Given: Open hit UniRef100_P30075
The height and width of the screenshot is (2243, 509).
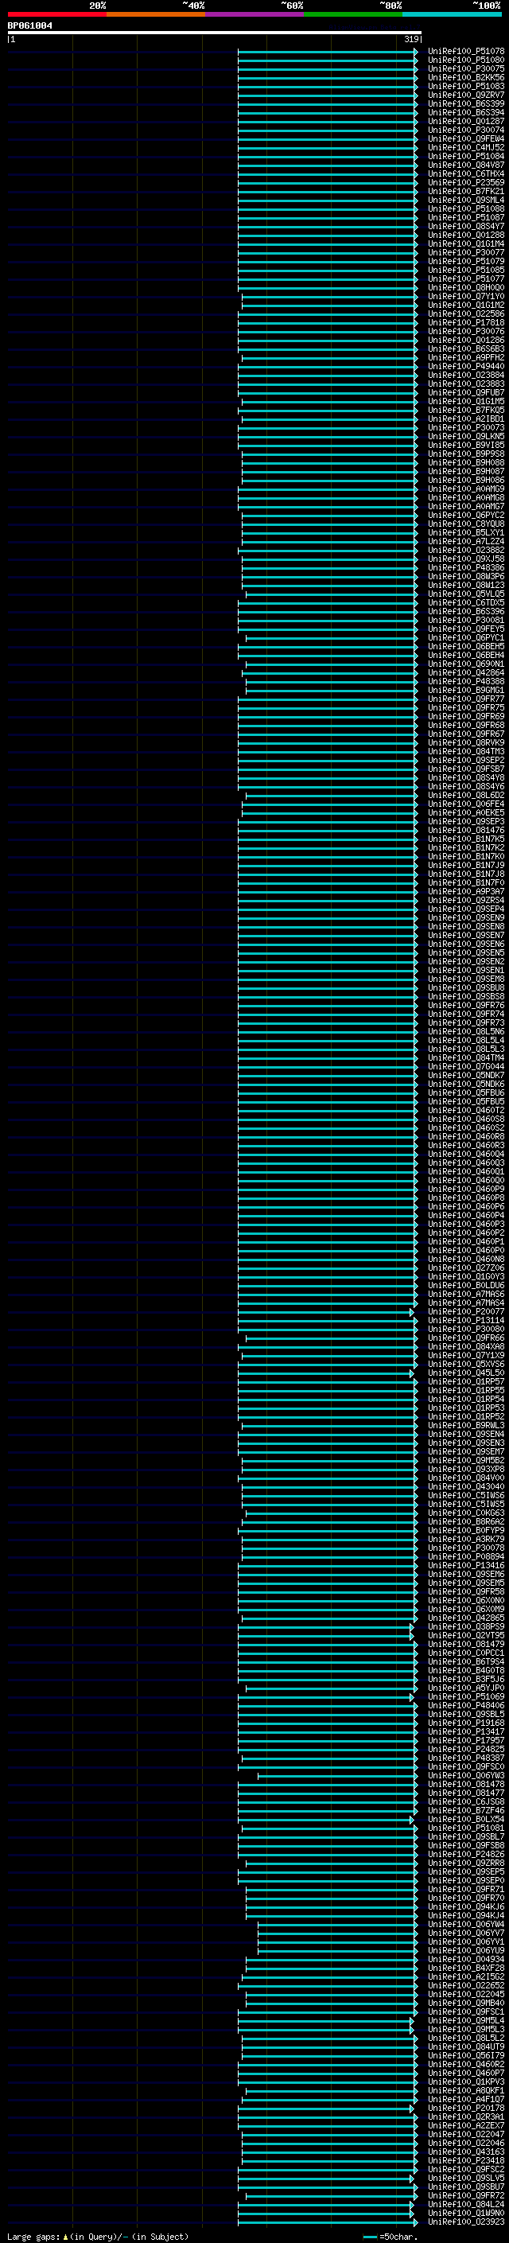Looking at the screenshot, I should click(x=466, y=68).
